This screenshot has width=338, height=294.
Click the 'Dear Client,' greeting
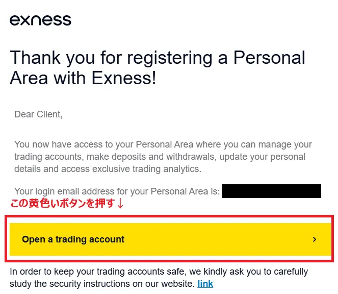pyautogui.click(x=38, y=114)
